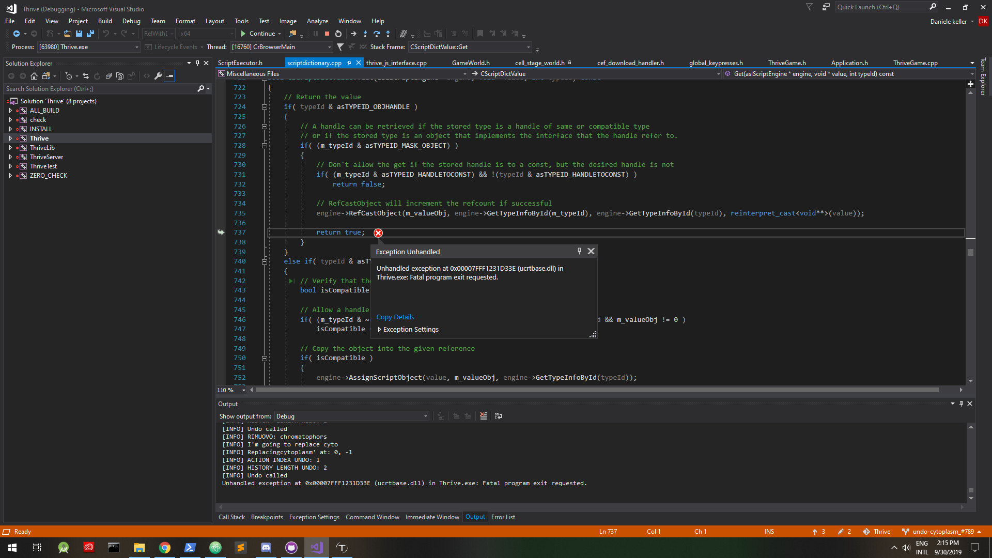Open the Call Stack window tab
The height and width of the screenshot is (558, 992).
pyautogui.click(x=231, y=517)
